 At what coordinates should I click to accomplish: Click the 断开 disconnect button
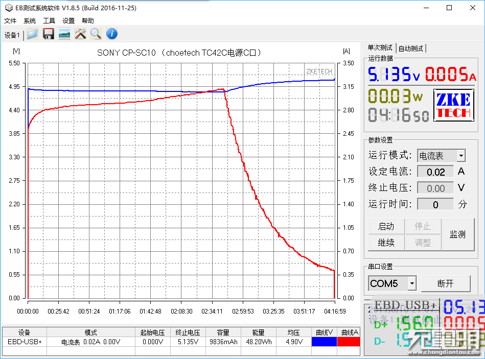(x=446, y=283)
